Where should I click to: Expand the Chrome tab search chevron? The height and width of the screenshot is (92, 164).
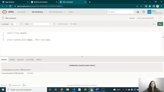pos(145,2)
